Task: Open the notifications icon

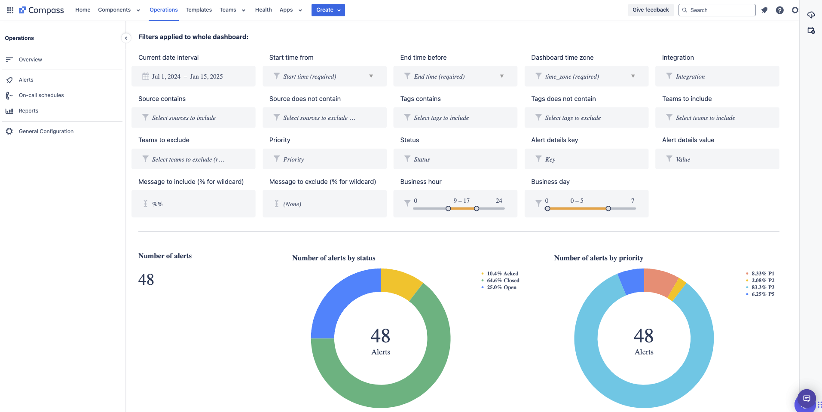Action: (x=764, y=10)
